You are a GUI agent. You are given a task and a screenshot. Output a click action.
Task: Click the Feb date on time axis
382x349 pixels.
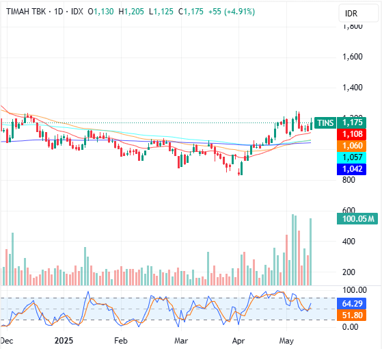point(121,341)
